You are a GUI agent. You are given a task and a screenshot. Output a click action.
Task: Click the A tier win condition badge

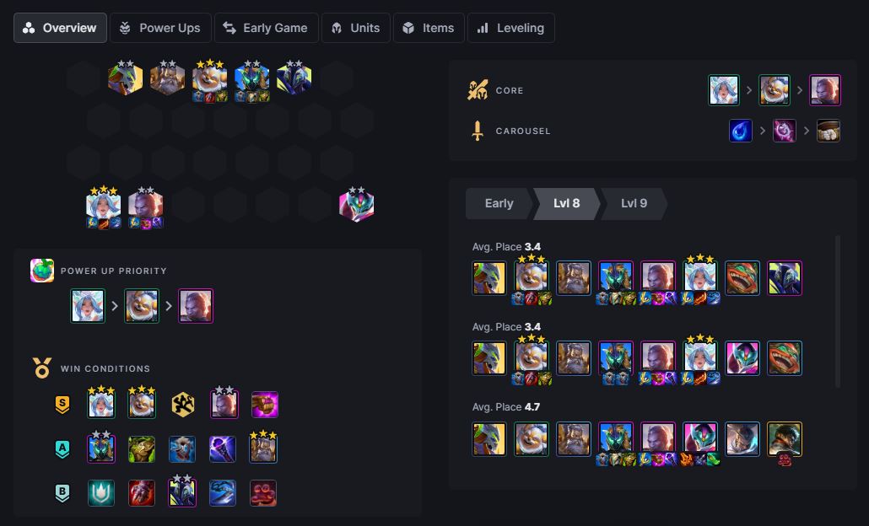coord(62,448)
